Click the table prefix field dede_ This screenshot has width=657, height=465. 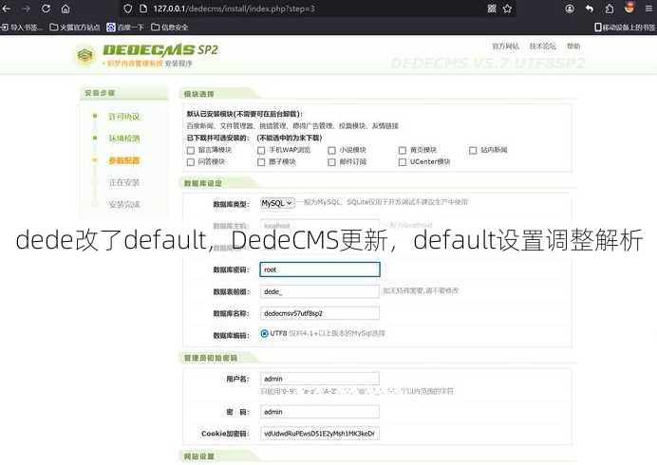click(x=320, y=291)
